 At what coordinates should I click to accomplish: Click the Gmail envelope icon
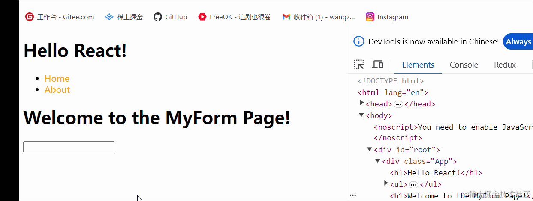coord(286,17)
